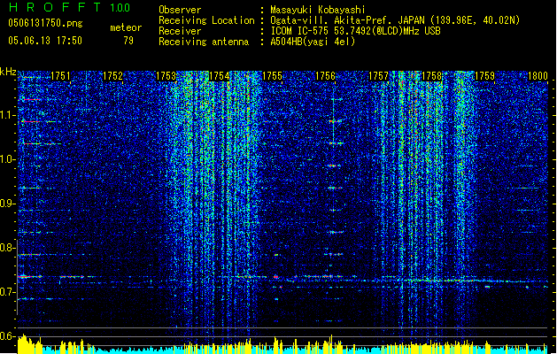
Task: Click the Observer field label
Action: click(x=180, y=10)
